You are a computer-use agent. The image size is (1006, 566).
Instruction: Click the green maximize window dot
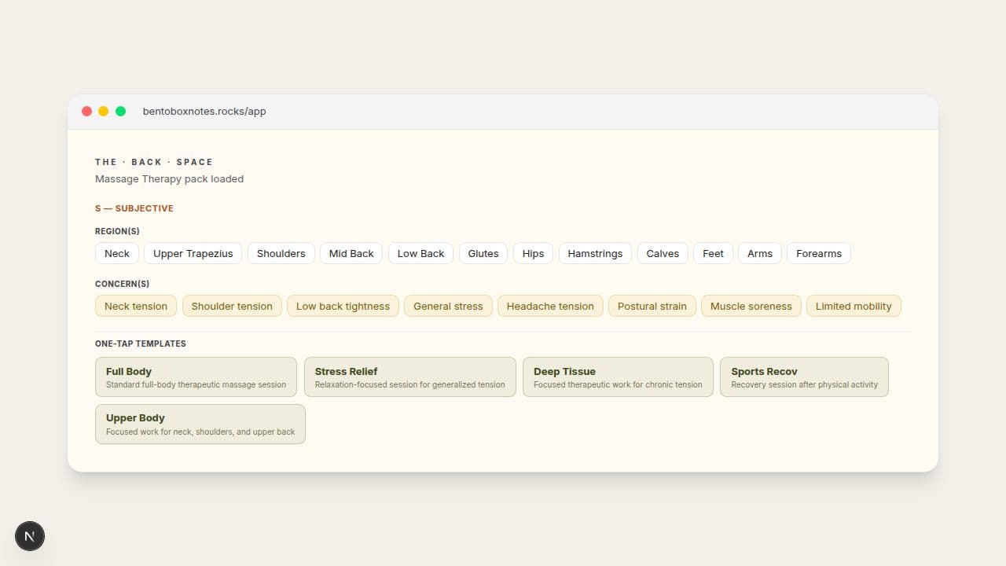click(121, 112)
